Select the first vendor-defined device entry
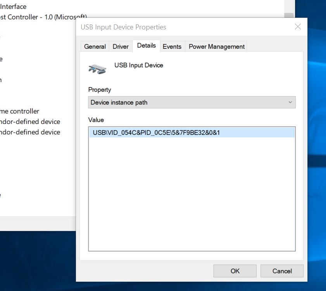 click(x=30, y=122)
